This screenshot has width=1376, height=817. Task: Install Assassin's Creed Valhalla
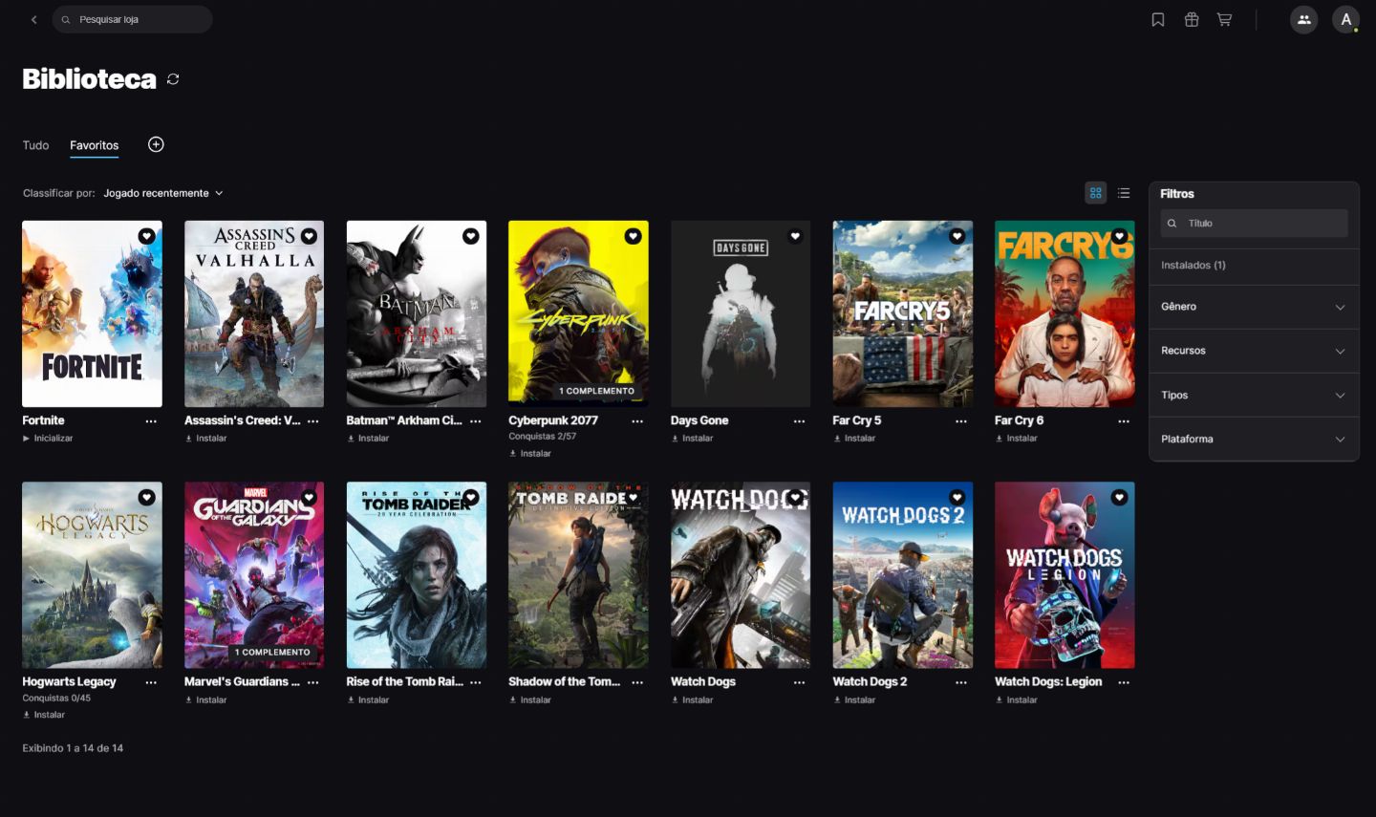click(205, 439)
